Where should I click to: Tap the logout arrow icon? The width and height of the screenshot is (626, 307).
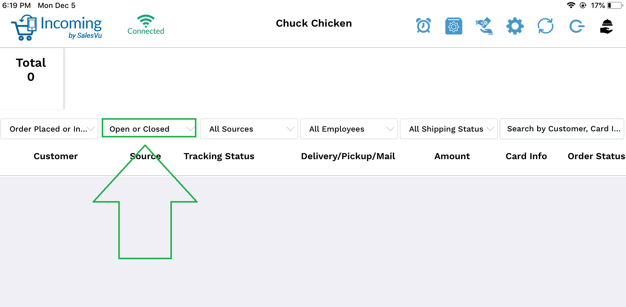(x=577, y=26)
